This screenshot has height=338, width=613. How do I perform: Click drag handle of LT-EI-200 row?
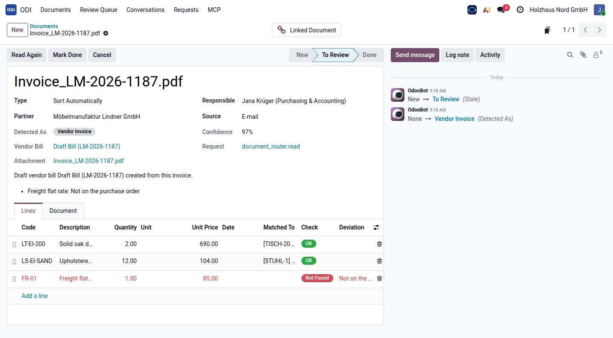[14, 244]
